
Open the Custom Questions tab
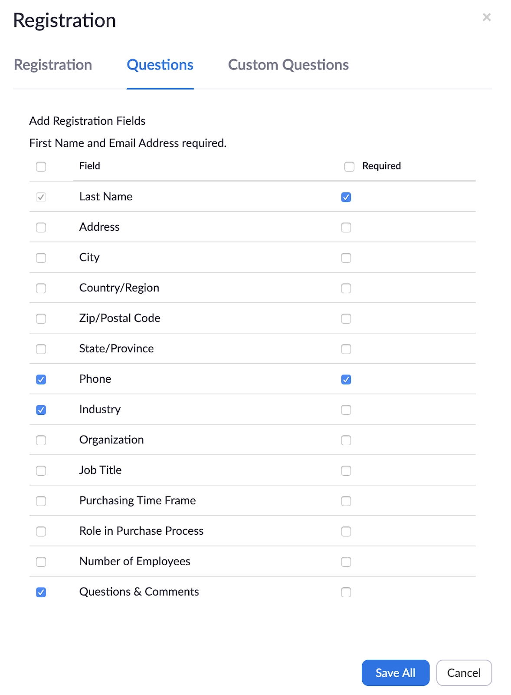[x=288, y=65]
